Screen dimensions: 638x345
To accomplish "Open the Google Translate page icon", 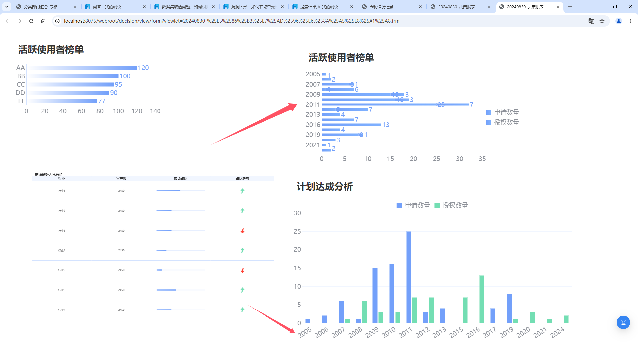I will tap(591, 21).
